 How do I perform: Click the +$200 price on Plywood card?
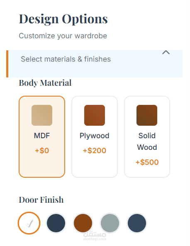(x=95, y=150)
